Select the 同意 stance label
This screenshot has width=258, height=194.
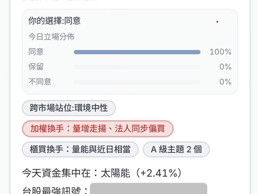36,52
